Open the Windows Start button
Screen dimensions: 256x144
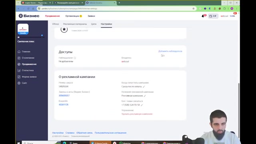(18, 143)
